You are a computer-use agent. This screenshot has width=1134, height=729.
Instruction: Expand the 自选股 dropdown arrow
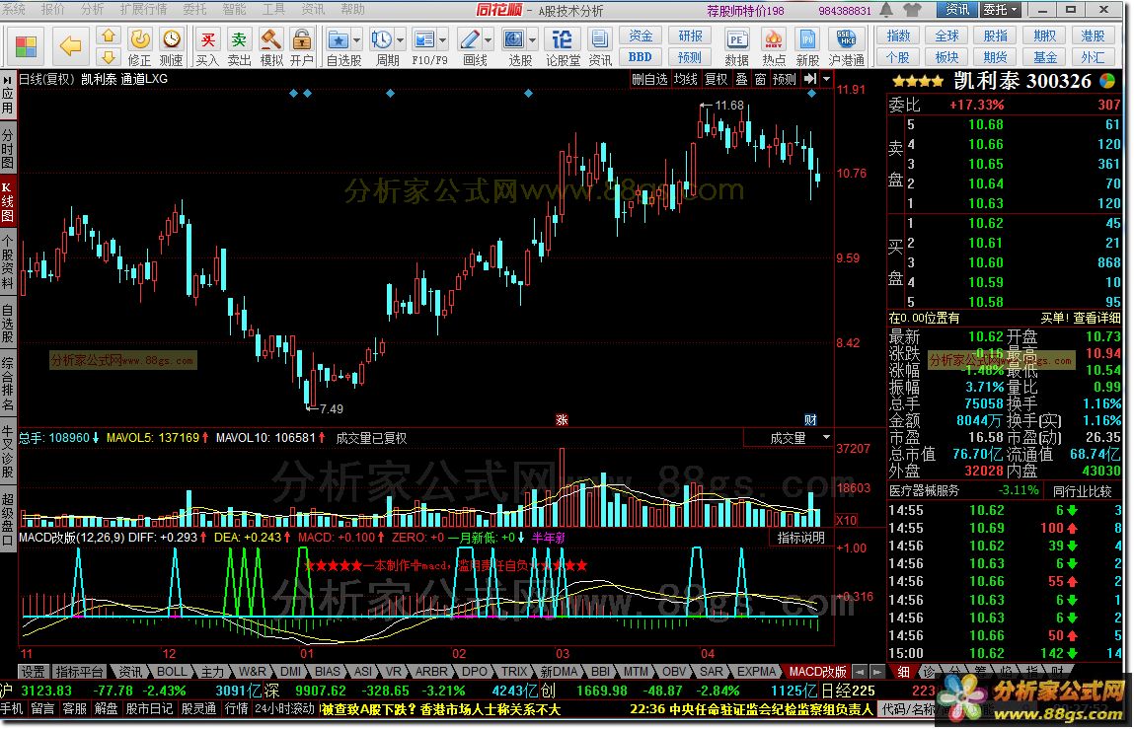click(x=356, y=39)
